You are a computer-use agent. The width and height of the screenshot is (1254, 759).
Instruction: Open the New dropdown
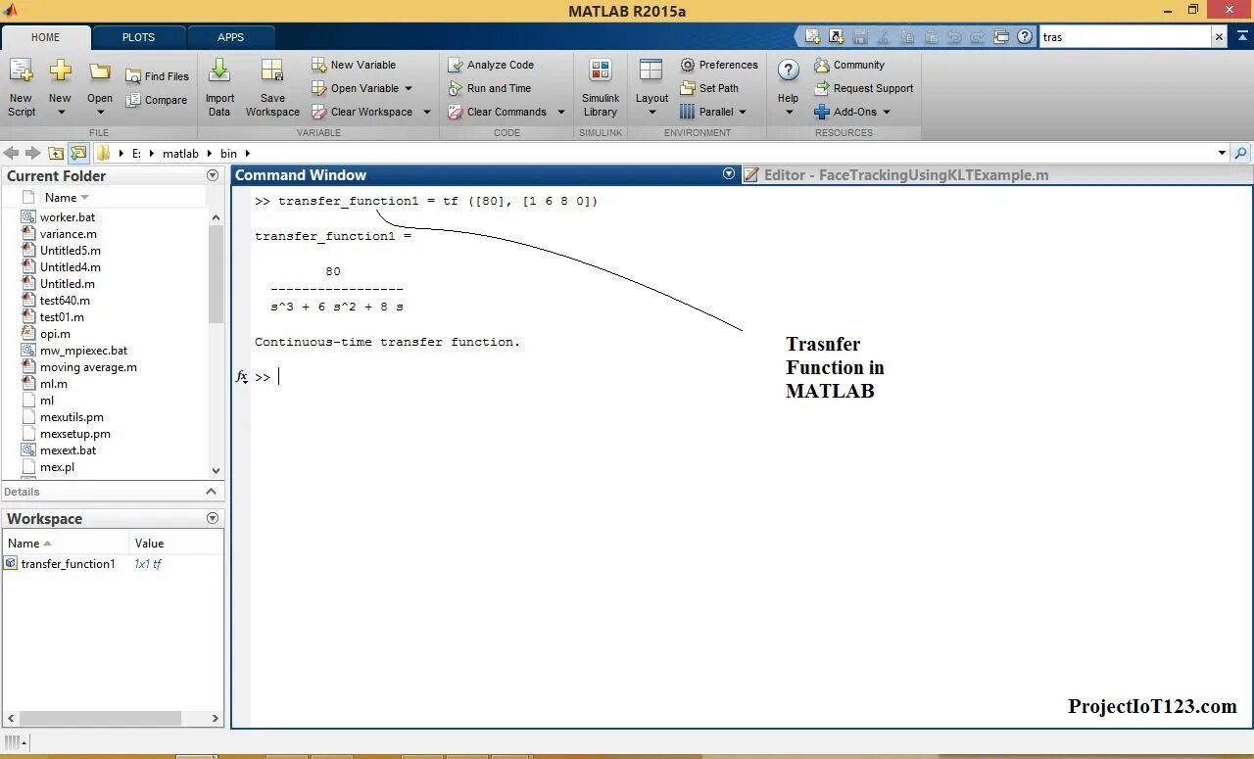(60, 111)
